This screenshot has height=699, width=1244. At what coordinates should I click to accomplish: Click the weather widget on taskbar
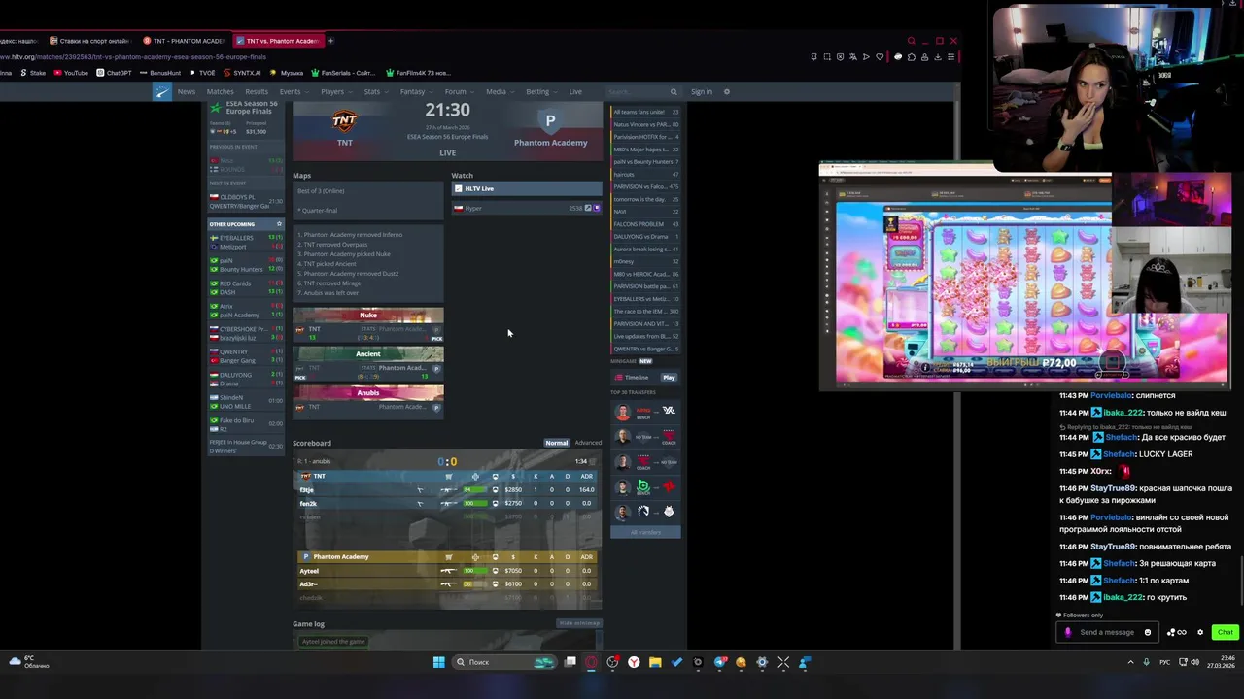[x=29, y=662]
